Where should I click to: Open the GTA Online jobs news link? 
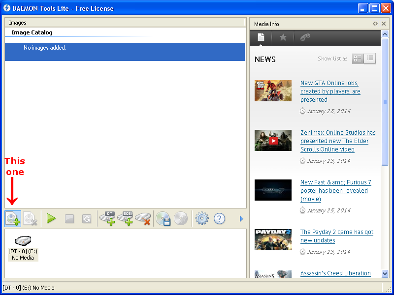[330, 91]
